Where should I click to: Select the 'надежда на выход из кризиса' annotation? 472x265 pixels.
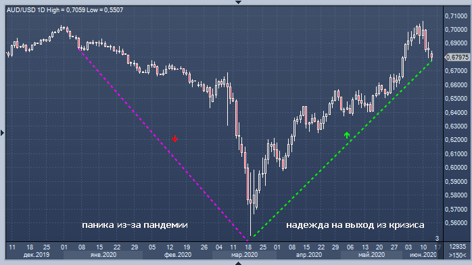click(355, 225)
